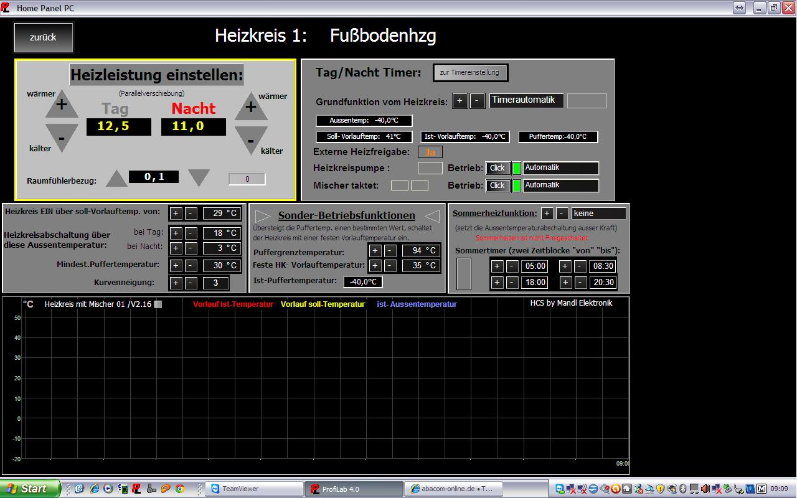Click the Sommerheizfunktion keine field
Viewport: 797px width, 498px height.
pyautogui.click(x=598, y=214)
